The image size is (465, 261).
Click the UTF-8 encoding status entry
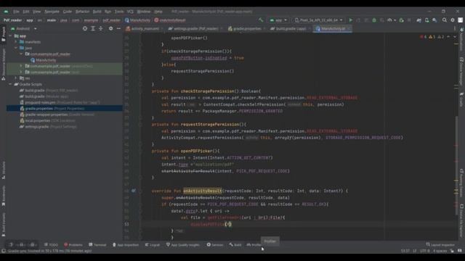coord(424,251)
